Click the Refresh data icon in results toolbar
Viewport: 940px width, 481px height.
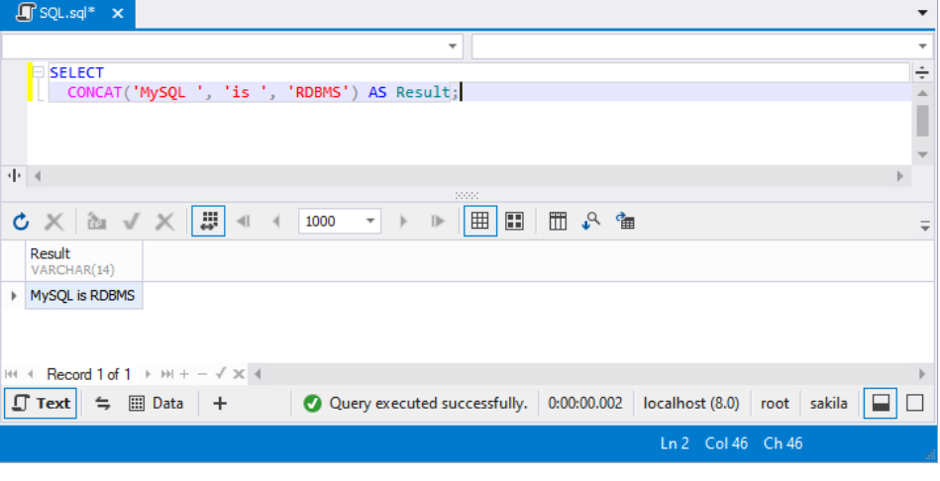point(21,222)
